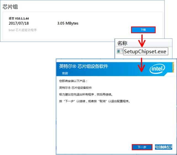Click the SetupChipset.exe file icon
The height and width of the screenshot is (155, 177).
(x=120, y=51)
